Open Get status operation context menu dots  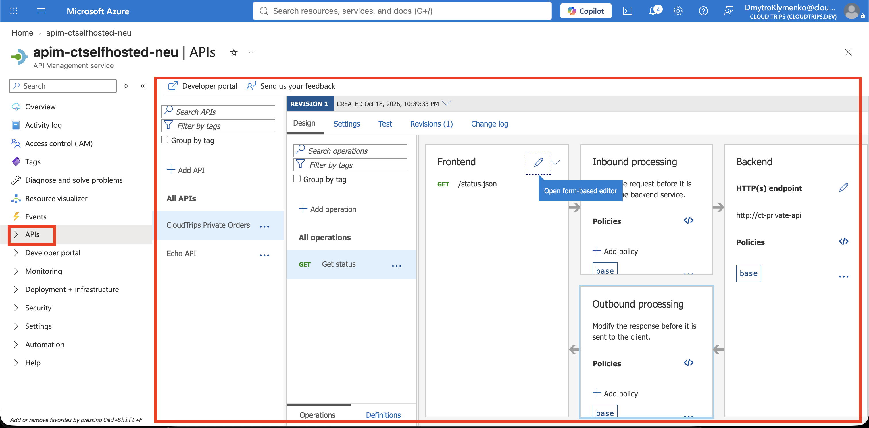(x=396, y=266)
